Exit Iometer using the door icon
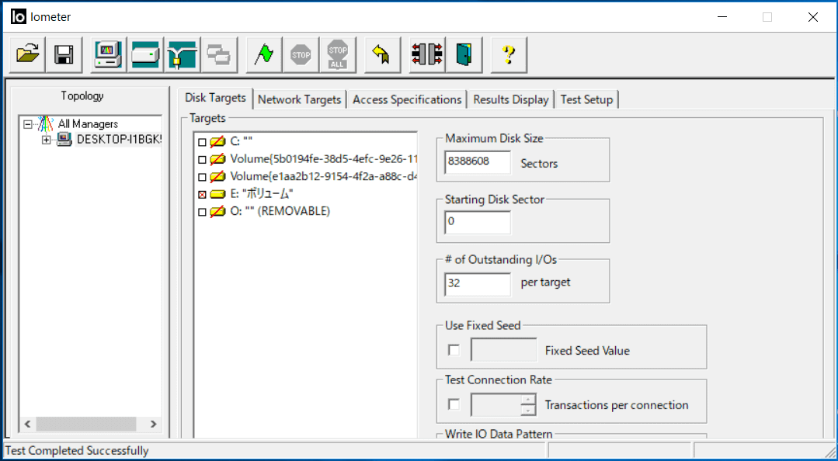Image resolution: width=838 pixels, height=461 pixels. click(464, 54)
